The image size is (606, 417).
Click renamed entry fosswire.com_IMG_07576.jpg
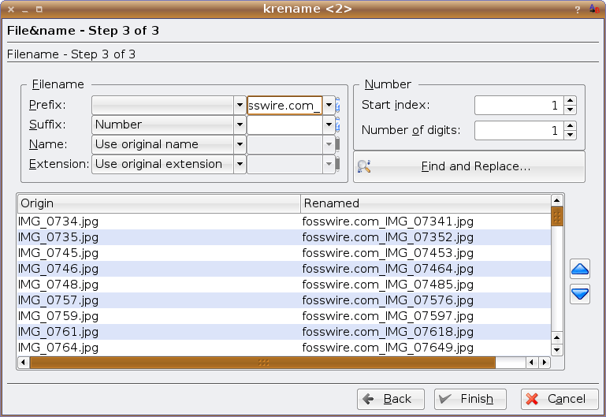pyautogui.click(x=388, y=300)
